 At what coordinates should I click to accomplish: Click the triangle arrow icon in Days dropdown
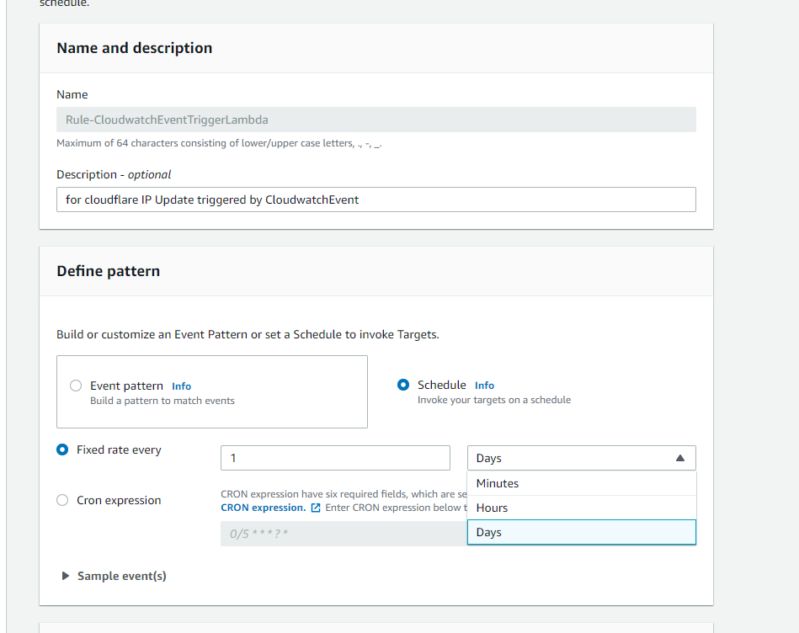tap(680, 459)
